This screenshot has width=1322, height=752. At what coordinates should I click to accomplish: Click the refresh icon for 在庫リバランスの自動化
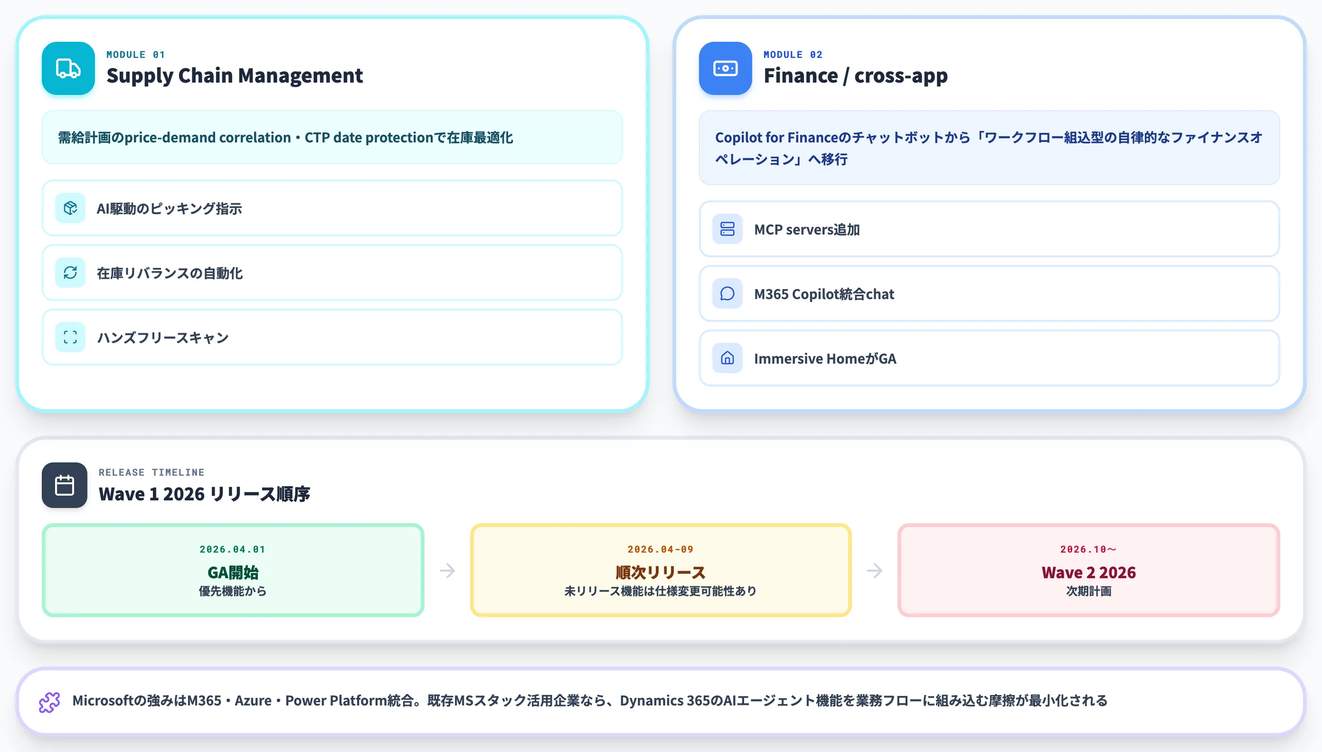pyautogui.click(x=70, y=273)
